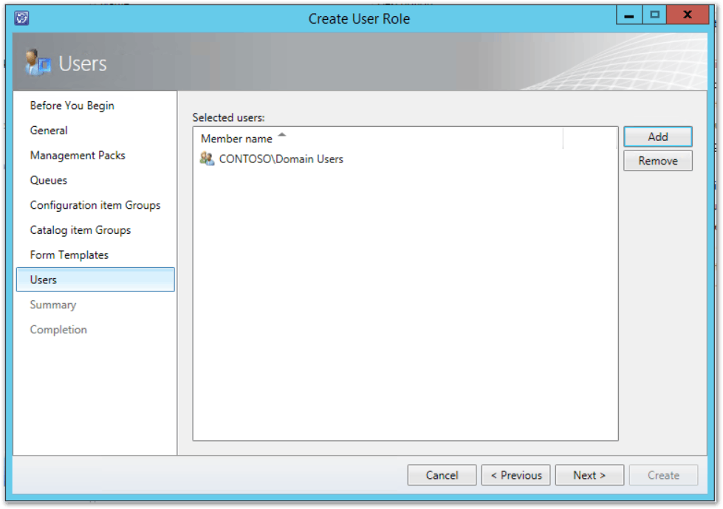Maximize the Create User Role window
Screen dimensions: 723x509
[x=654, y=15]
